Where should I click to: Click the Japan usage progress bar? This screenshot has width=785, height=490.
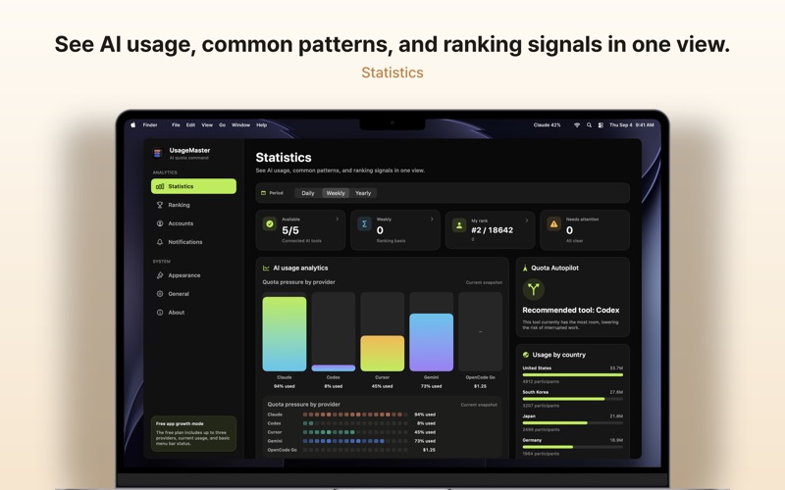pos(573,422)
